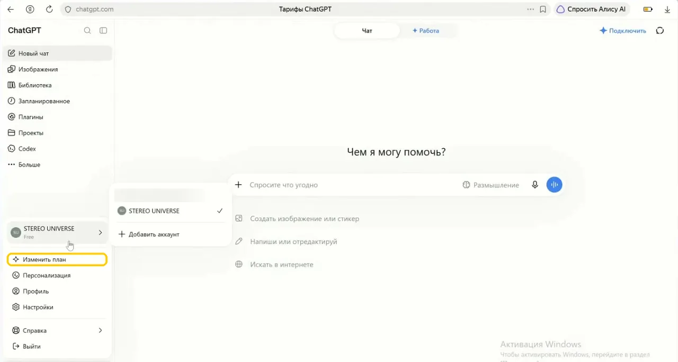Open Настройки from the menu
The width and height of the screenshot is (678, 362).
[x=57, y=307]
